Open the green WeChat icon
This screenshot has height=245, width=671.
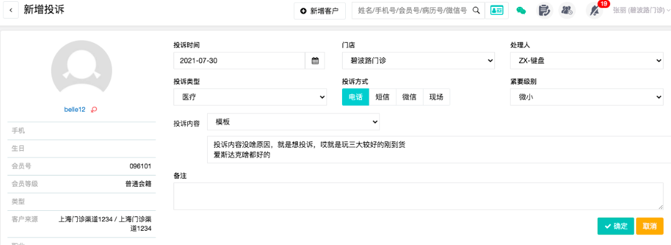521,11
